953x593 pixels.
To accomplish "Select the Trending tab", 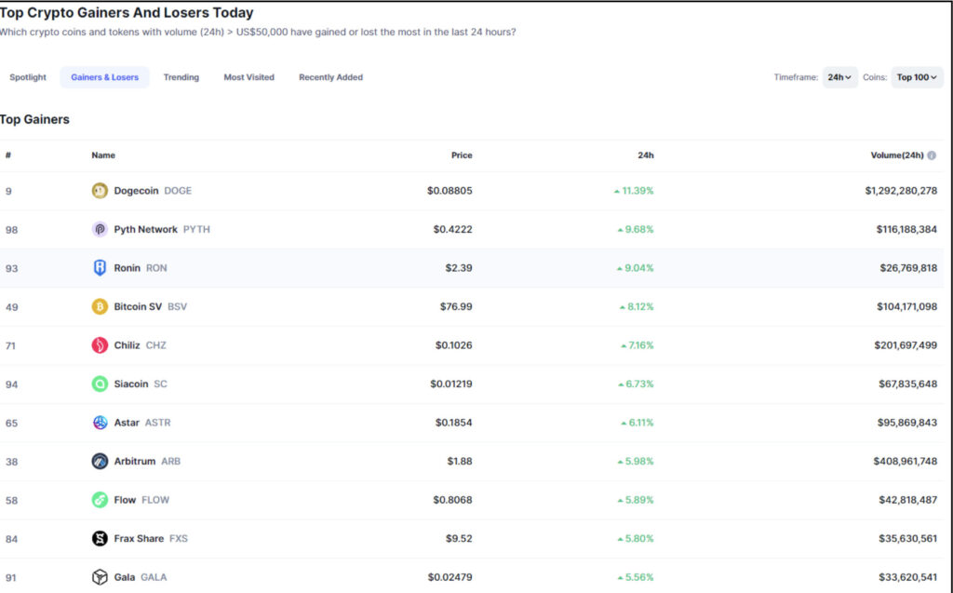I will coord(181,77).
